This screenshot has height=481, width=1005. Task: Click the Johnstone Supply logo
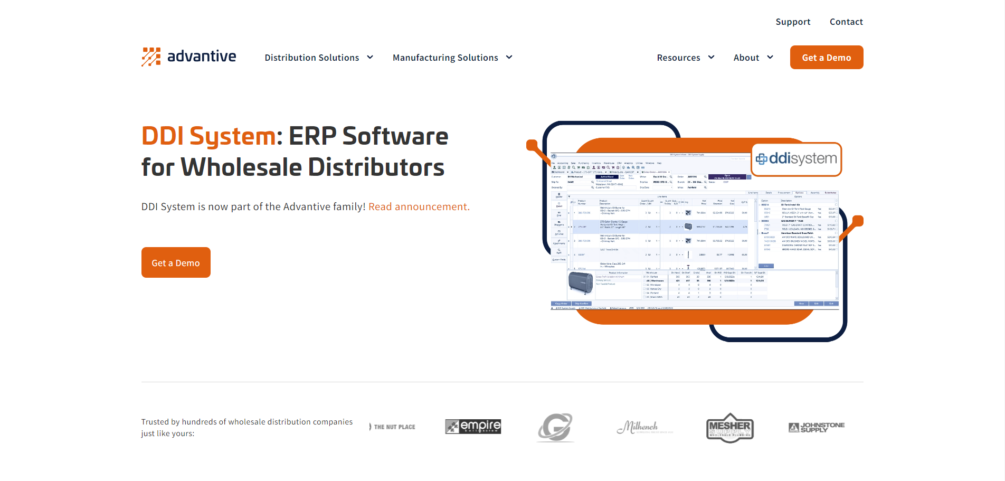coord(817,427)
